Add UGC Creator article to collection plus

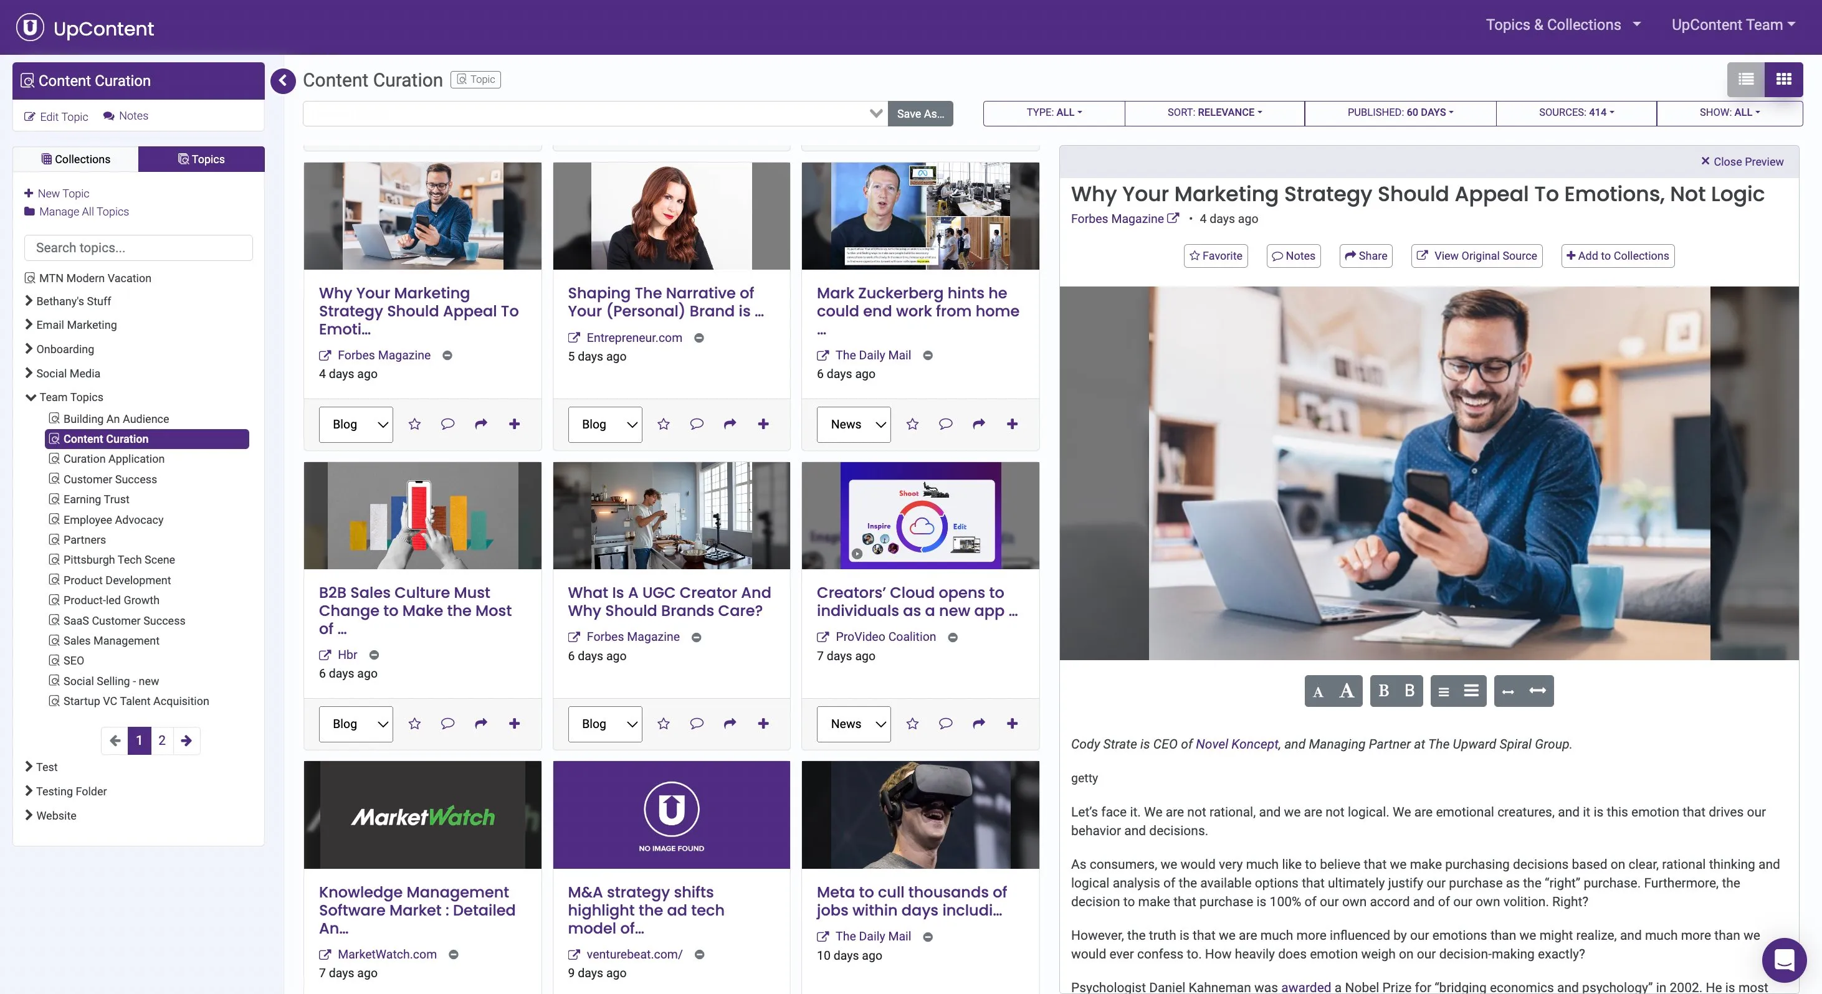(763, 723)
